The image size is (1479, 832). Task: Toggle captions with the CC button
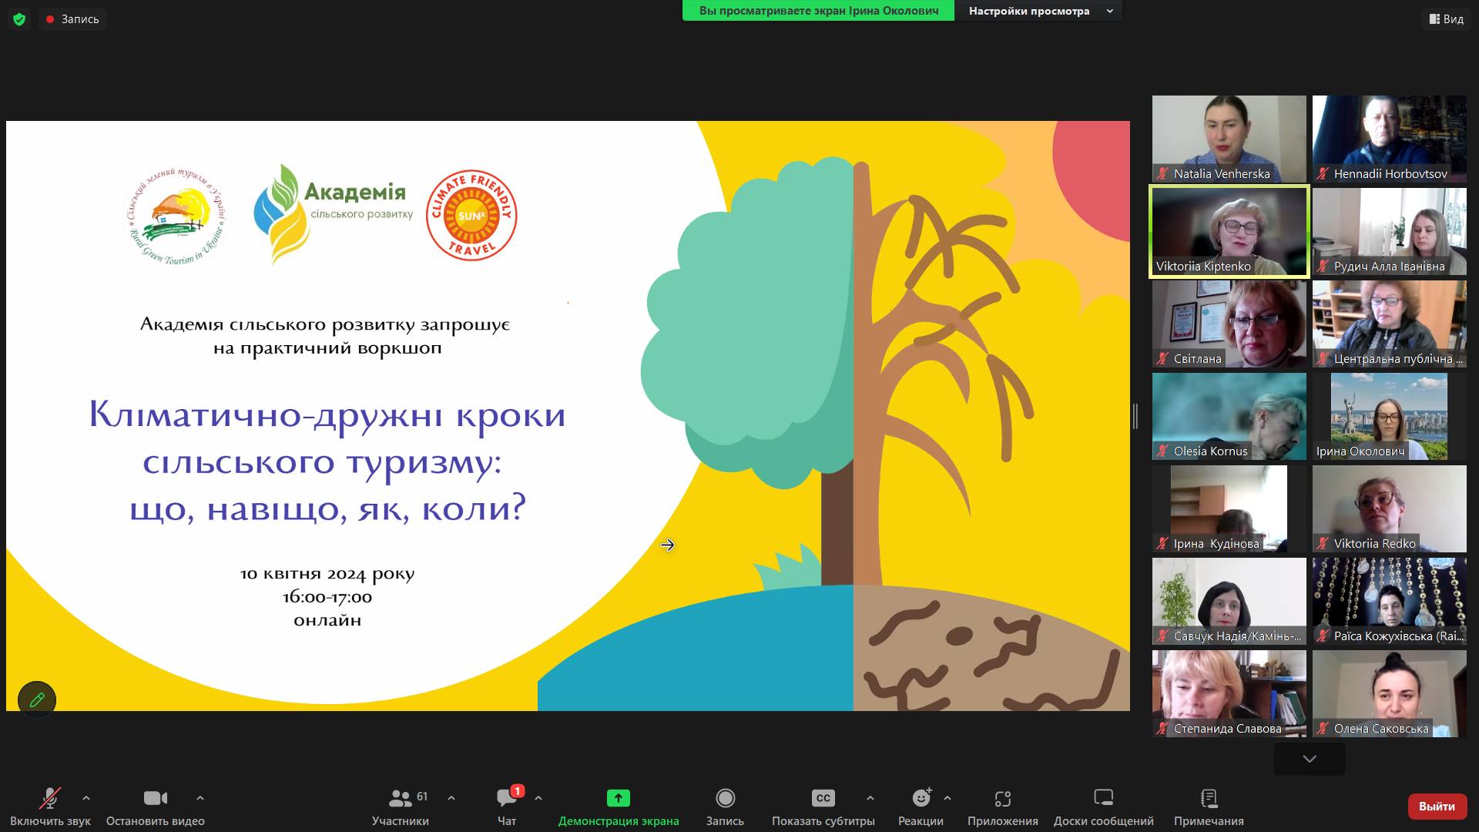823,798
